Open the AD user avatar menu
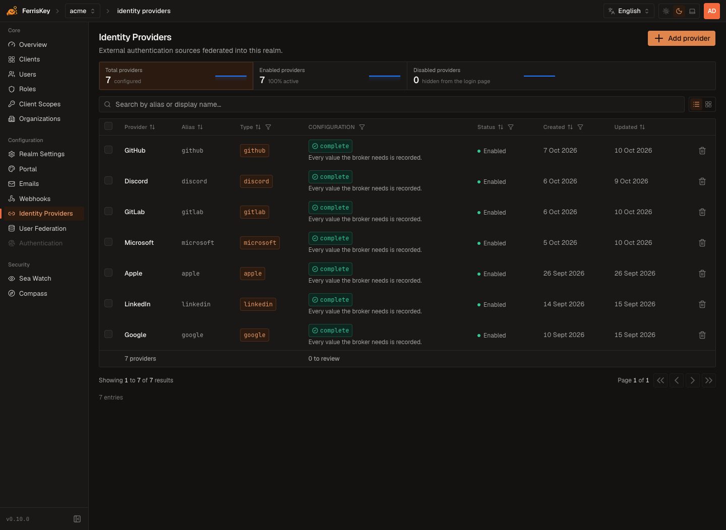Viewport: 726px width, 530px height. tap(712, 11)
